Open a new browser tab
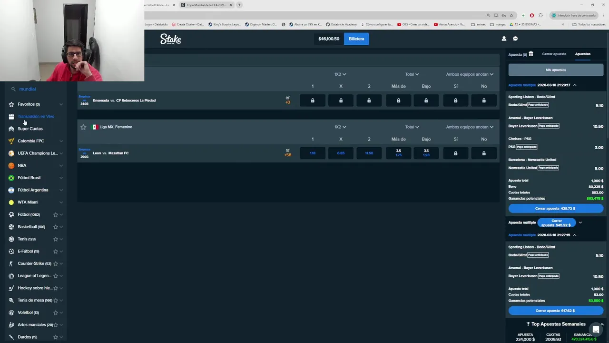The height and width of the screenshot is (343, 609). click(x=239, y=5)
